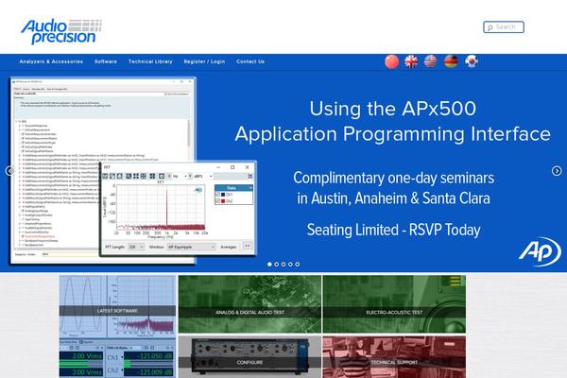Open the Software menu
The width and height of the screenshot is (567, 378).
[x=106, y=61]
